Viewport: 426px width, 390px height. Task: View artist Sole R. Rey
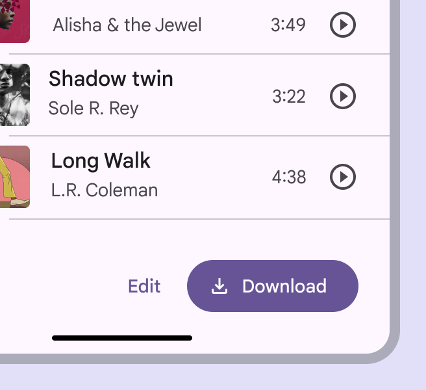click(x=94, y=108)
